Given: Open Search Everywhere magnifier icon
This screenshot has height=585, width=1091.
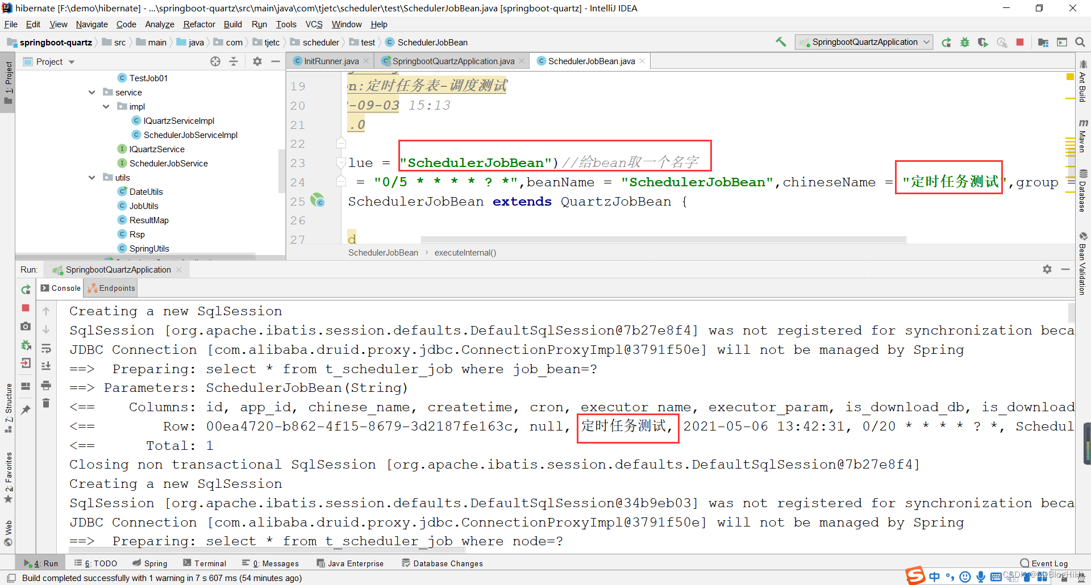Looking at the screenshot, I should tap(1080, 43).
